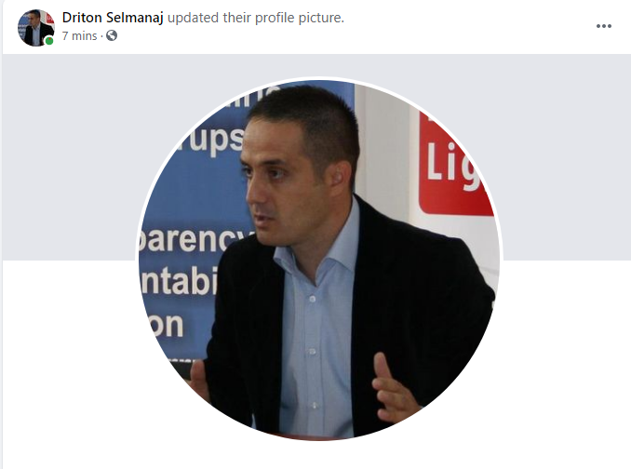Open Driton Selmanaj's profile via name link
Viewport: 631px width, 469px height.
coord(113,18)
